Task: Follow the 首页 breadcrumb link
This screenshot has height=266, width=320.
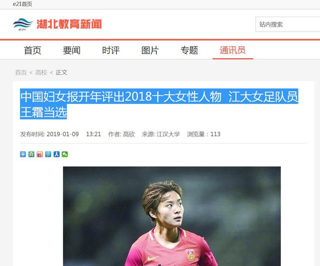Action: tap(21, 72)
